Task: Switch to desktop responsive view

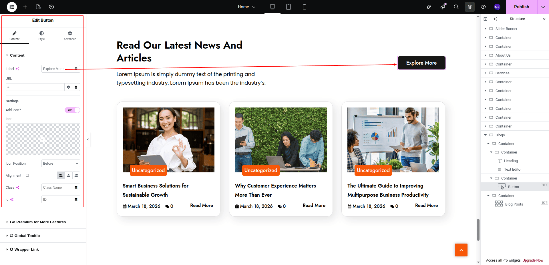Action: coord(272,7)
